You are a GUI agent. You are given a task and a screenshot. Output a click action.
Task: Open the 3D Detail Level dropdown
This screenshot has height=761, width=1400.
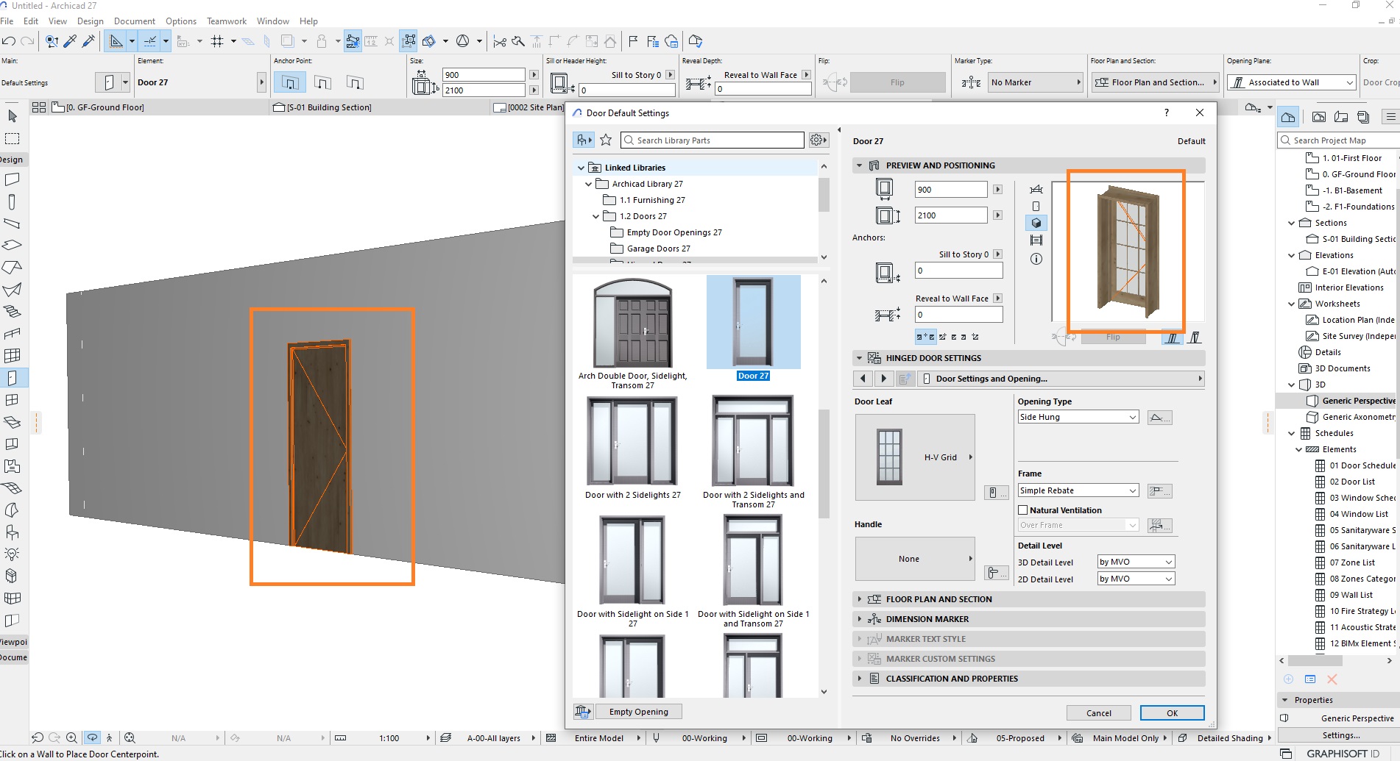click(x=1136, y=562)
